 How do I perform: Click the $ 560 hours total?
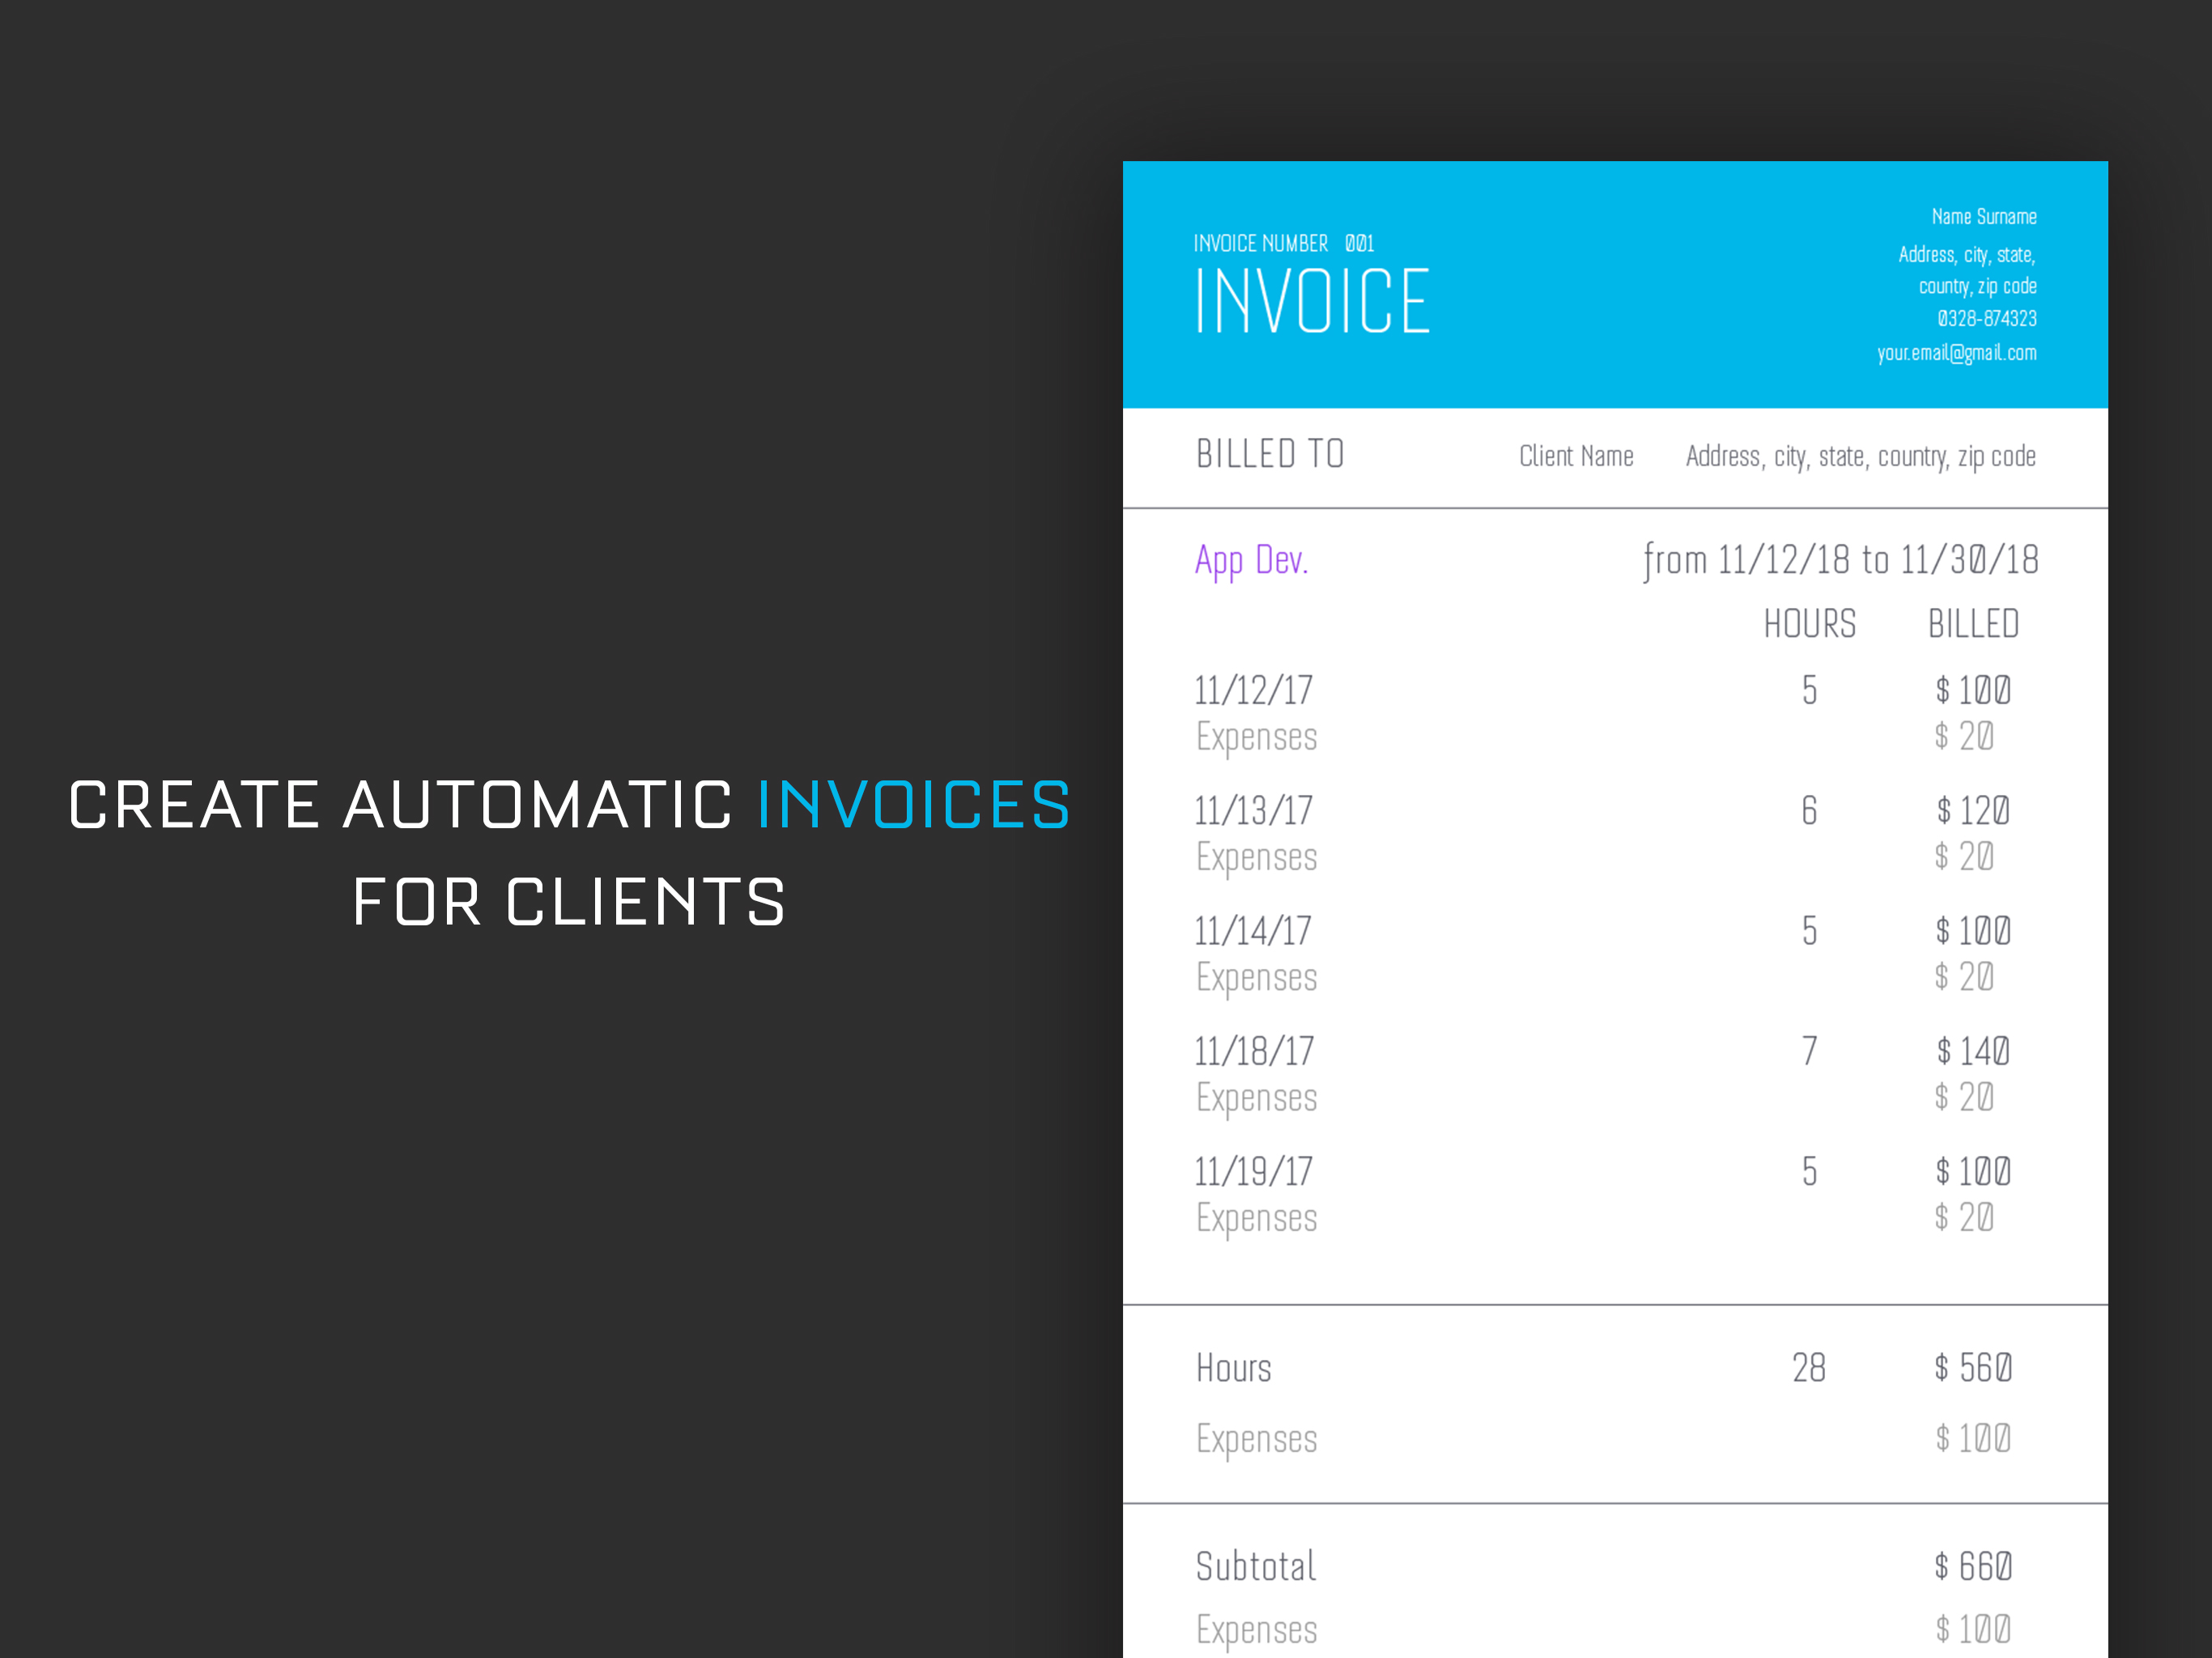pyautogui.click(x=1972, y=1367)
